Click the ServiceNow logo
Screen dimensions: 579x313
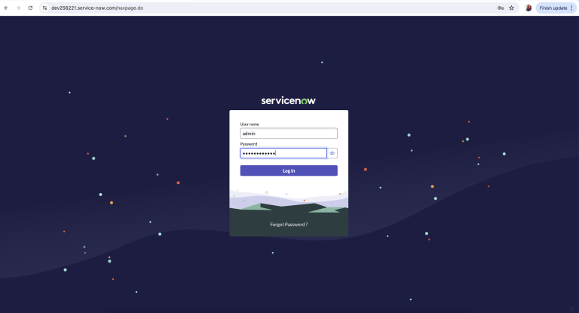288,100
